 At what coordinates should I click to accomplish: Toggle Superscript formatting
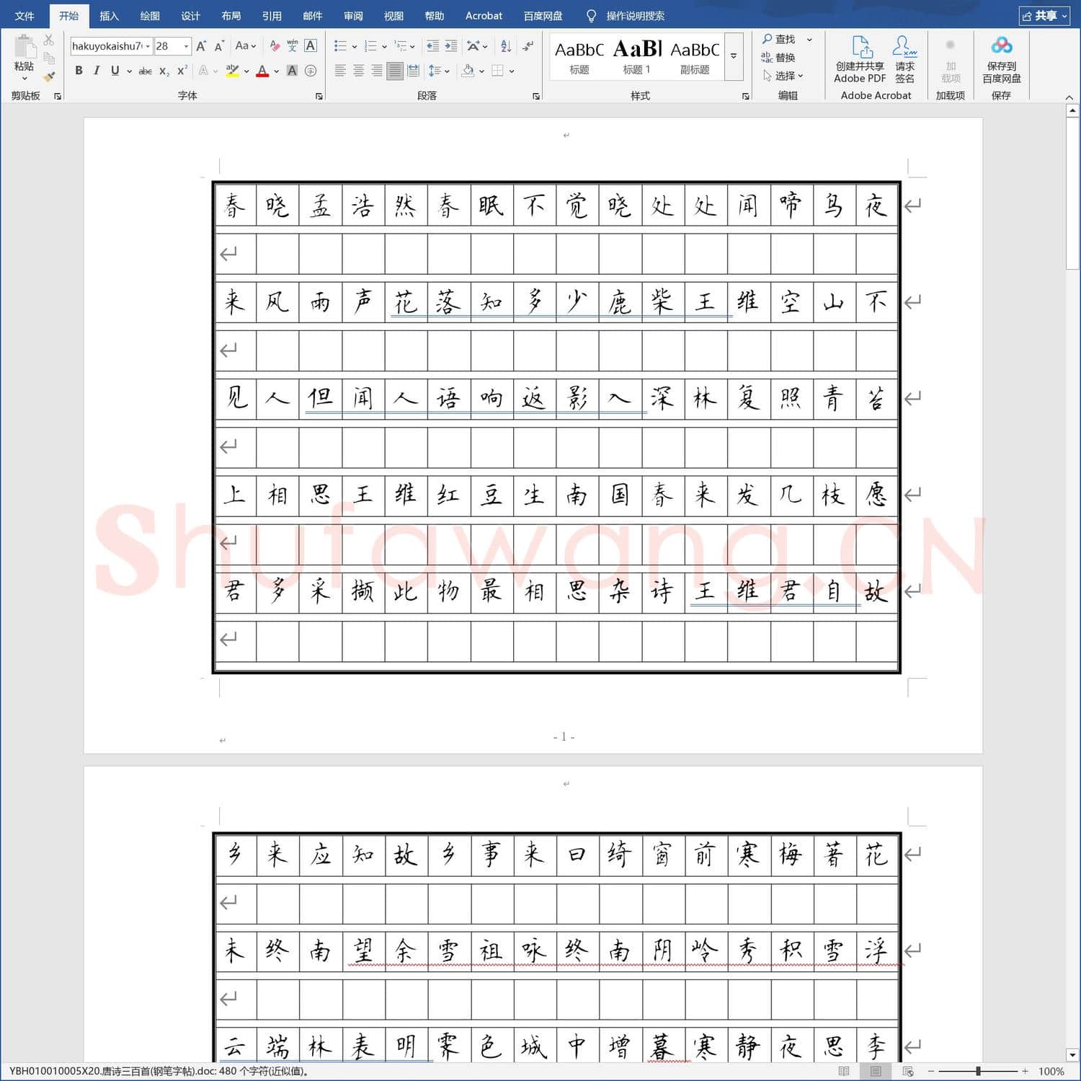click(182, 71)
